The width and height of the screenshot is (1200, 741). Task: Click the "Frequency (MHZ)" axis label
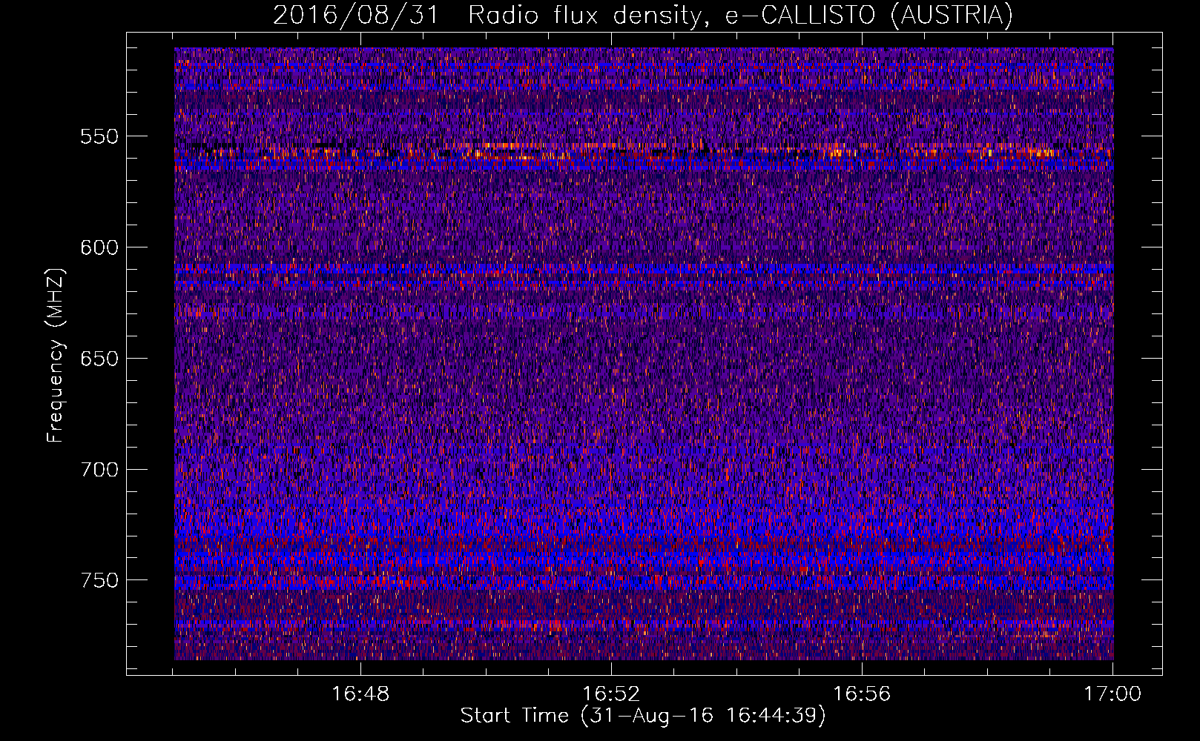point(56,355)
